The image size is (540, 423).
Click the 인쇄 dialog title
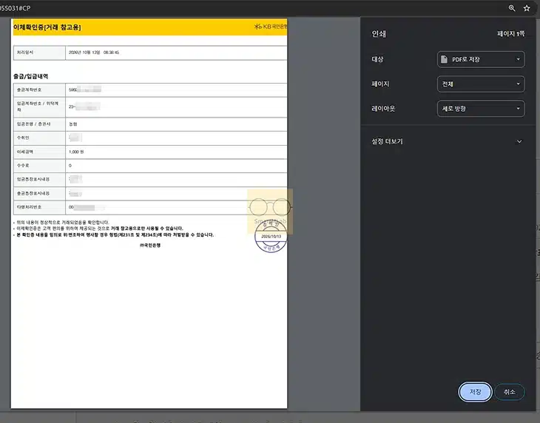click(379, 34)
